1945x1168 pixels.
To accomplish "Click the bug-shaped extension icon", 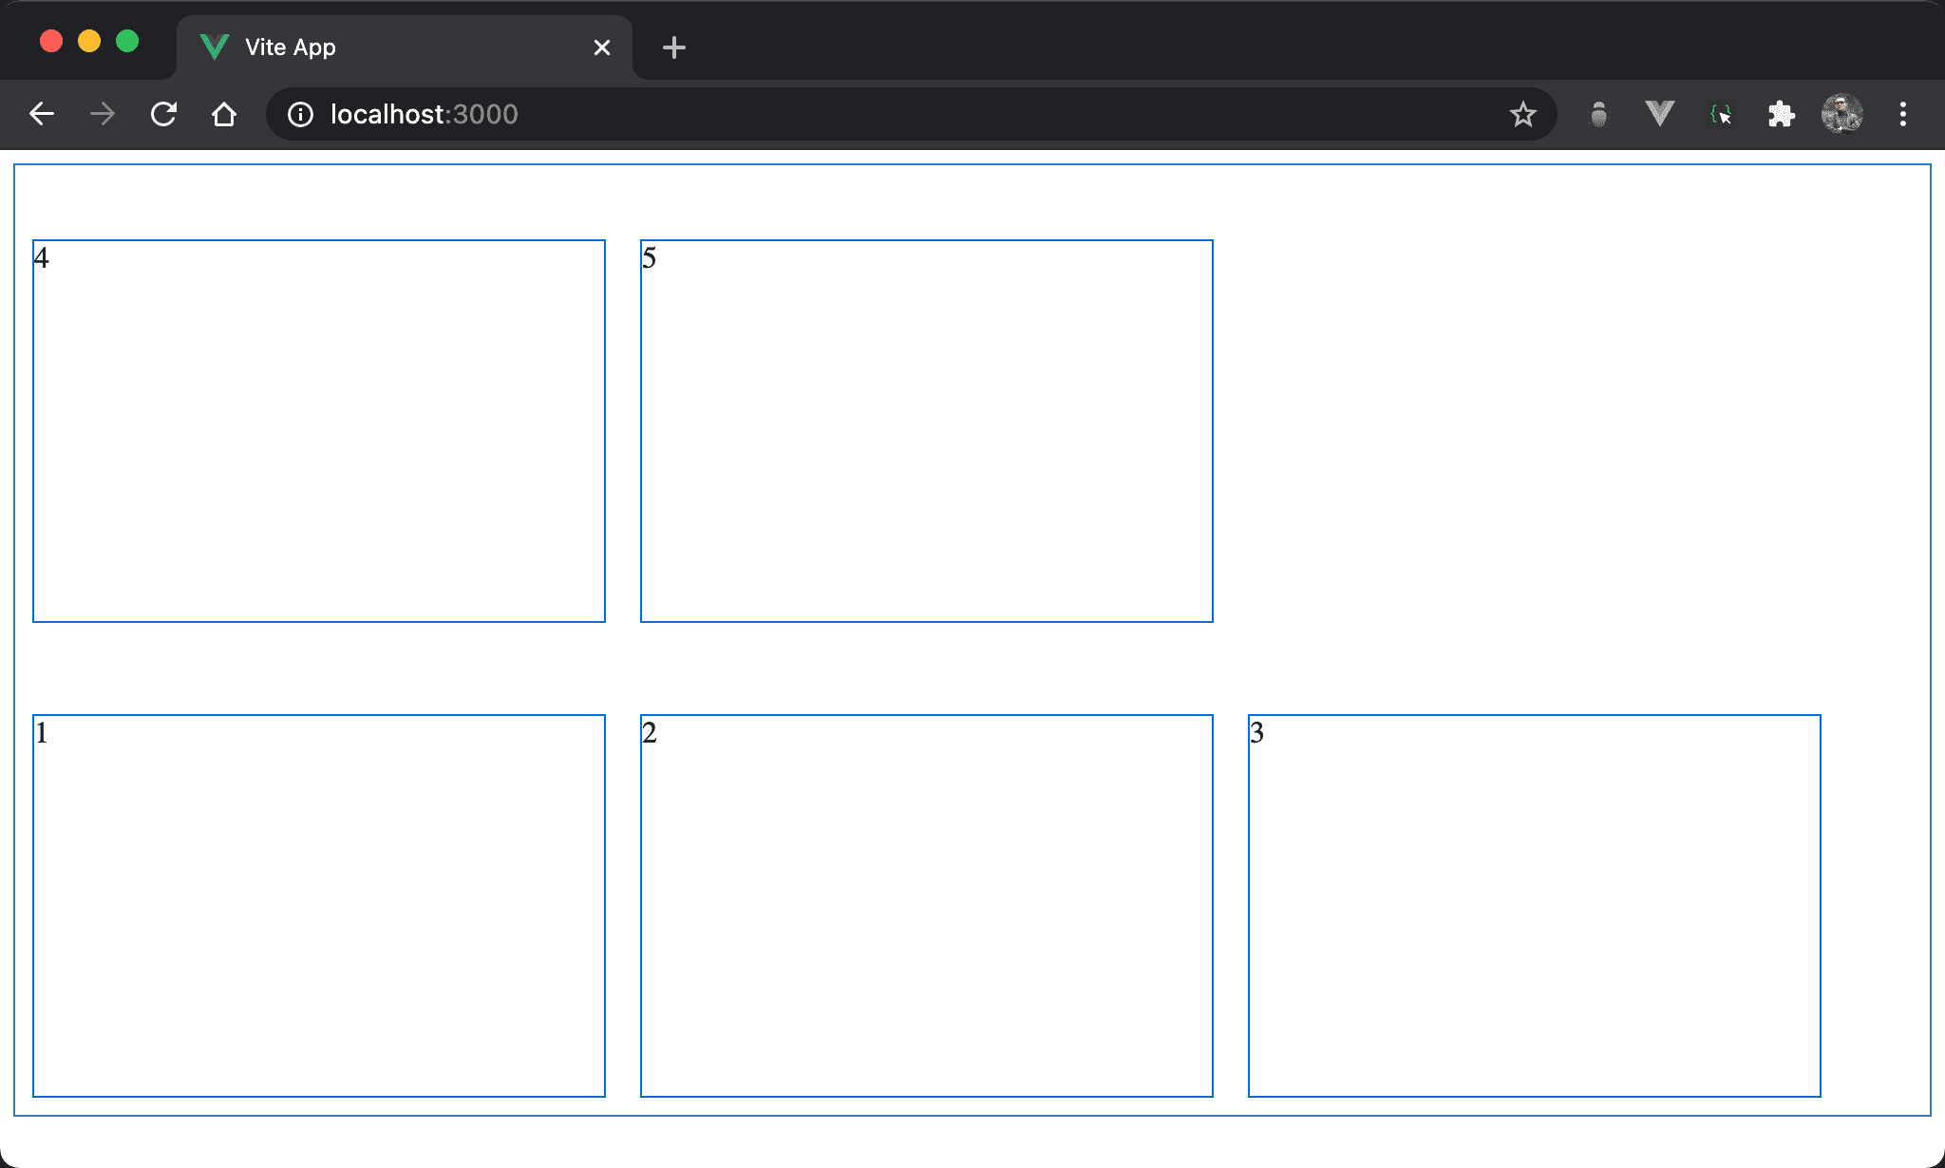I will coord(1599,114).
